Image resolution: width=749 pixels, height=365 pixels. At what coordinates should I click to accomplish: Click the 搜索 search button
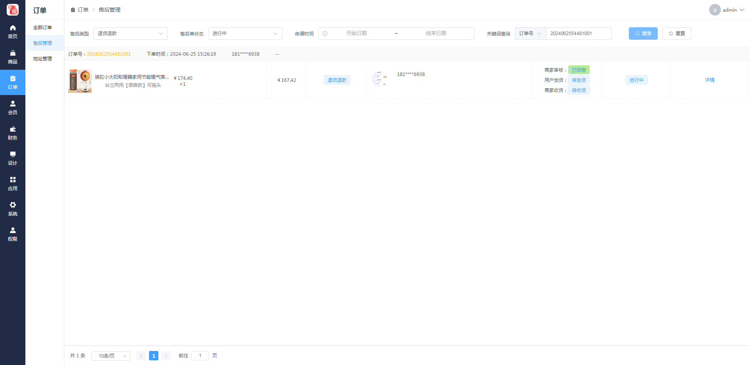click(x=643, y=34)
